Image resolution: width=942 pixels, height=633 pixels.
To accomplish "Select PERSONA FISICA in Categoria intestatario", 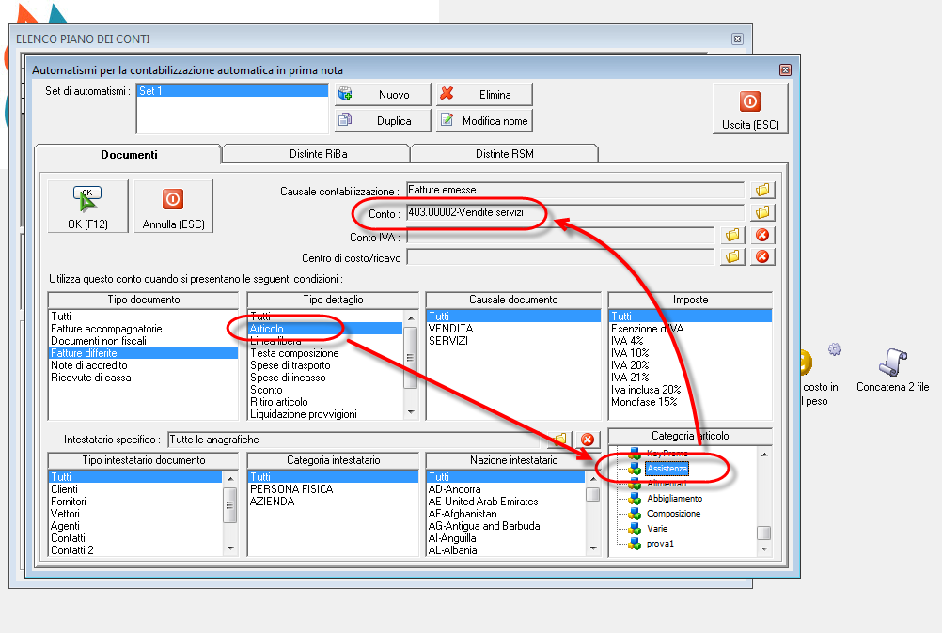I will click(x=333, y=489).
